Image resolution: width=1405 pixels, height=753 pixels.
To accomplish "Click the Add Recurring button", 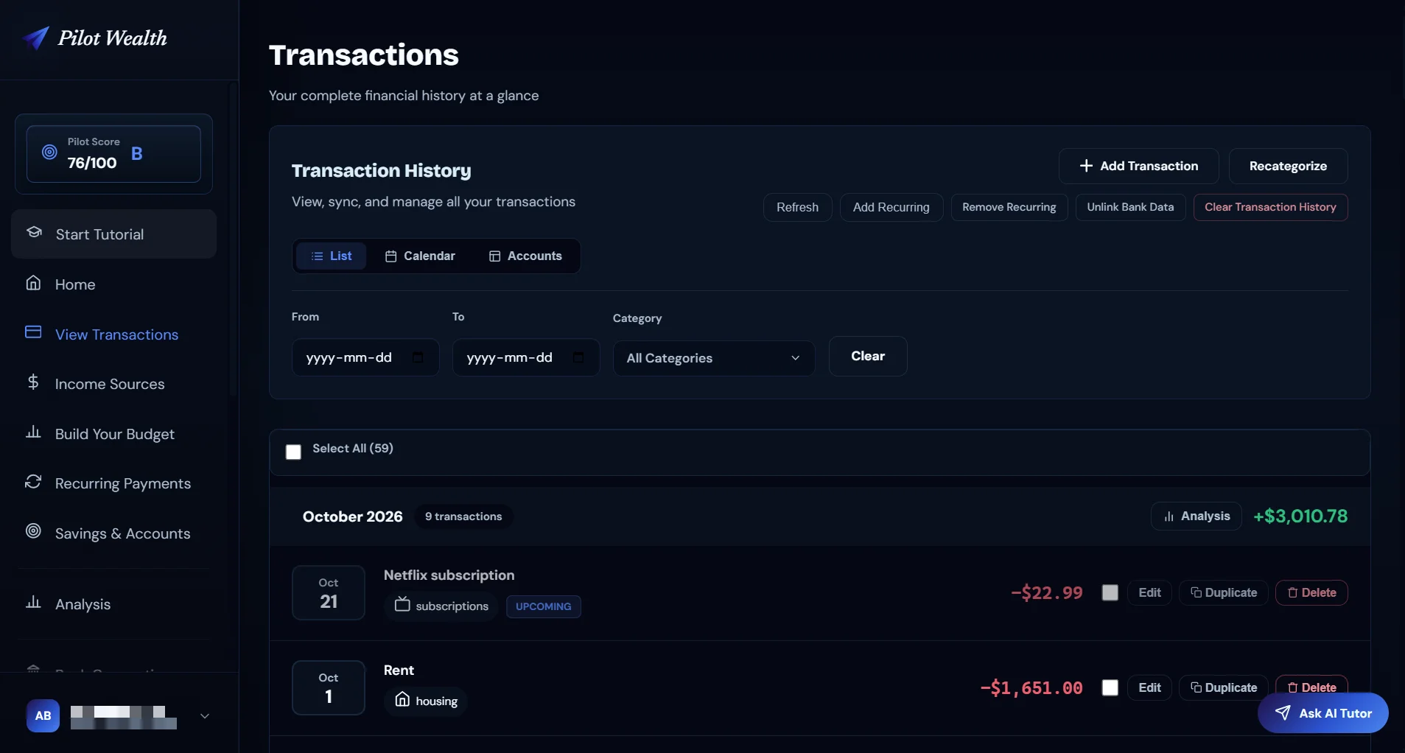I will 891,207.
